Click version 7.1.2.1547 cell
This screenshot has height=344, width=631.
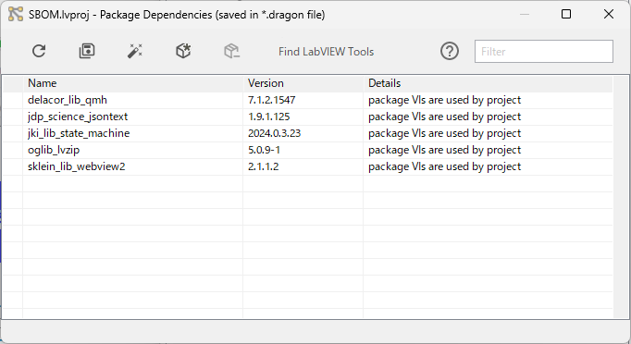coord(303,100)
